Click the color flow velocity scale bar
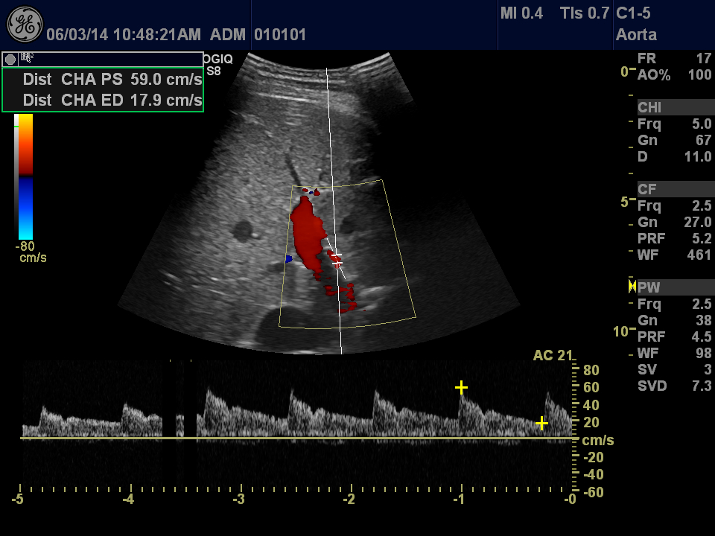This screenshot has height=536, width=715. [x=25, y=176]
